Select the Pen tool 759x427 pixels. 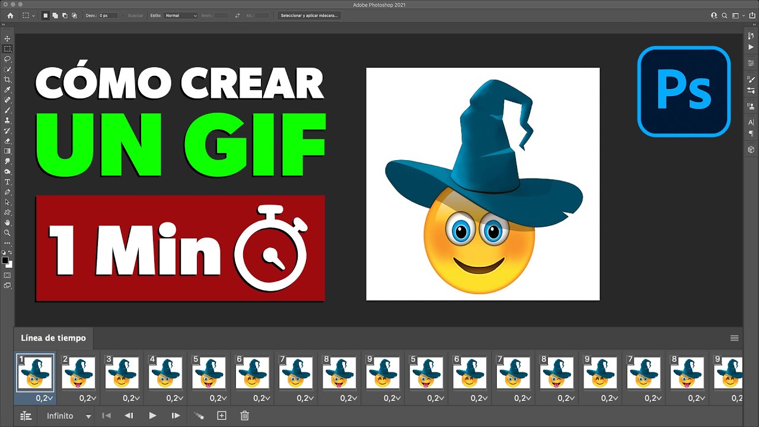7,192
